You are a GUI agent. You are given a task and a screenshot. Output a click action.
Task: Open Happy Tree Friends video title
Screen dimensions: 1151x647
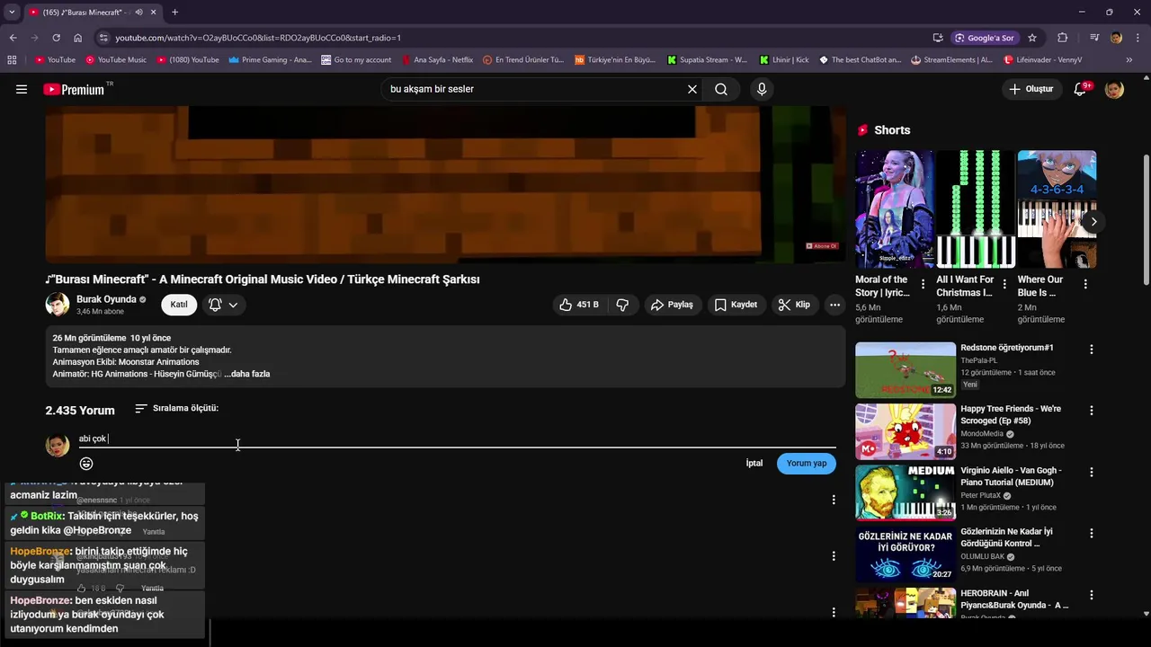pyautogui.click(x=1011, y=414)
